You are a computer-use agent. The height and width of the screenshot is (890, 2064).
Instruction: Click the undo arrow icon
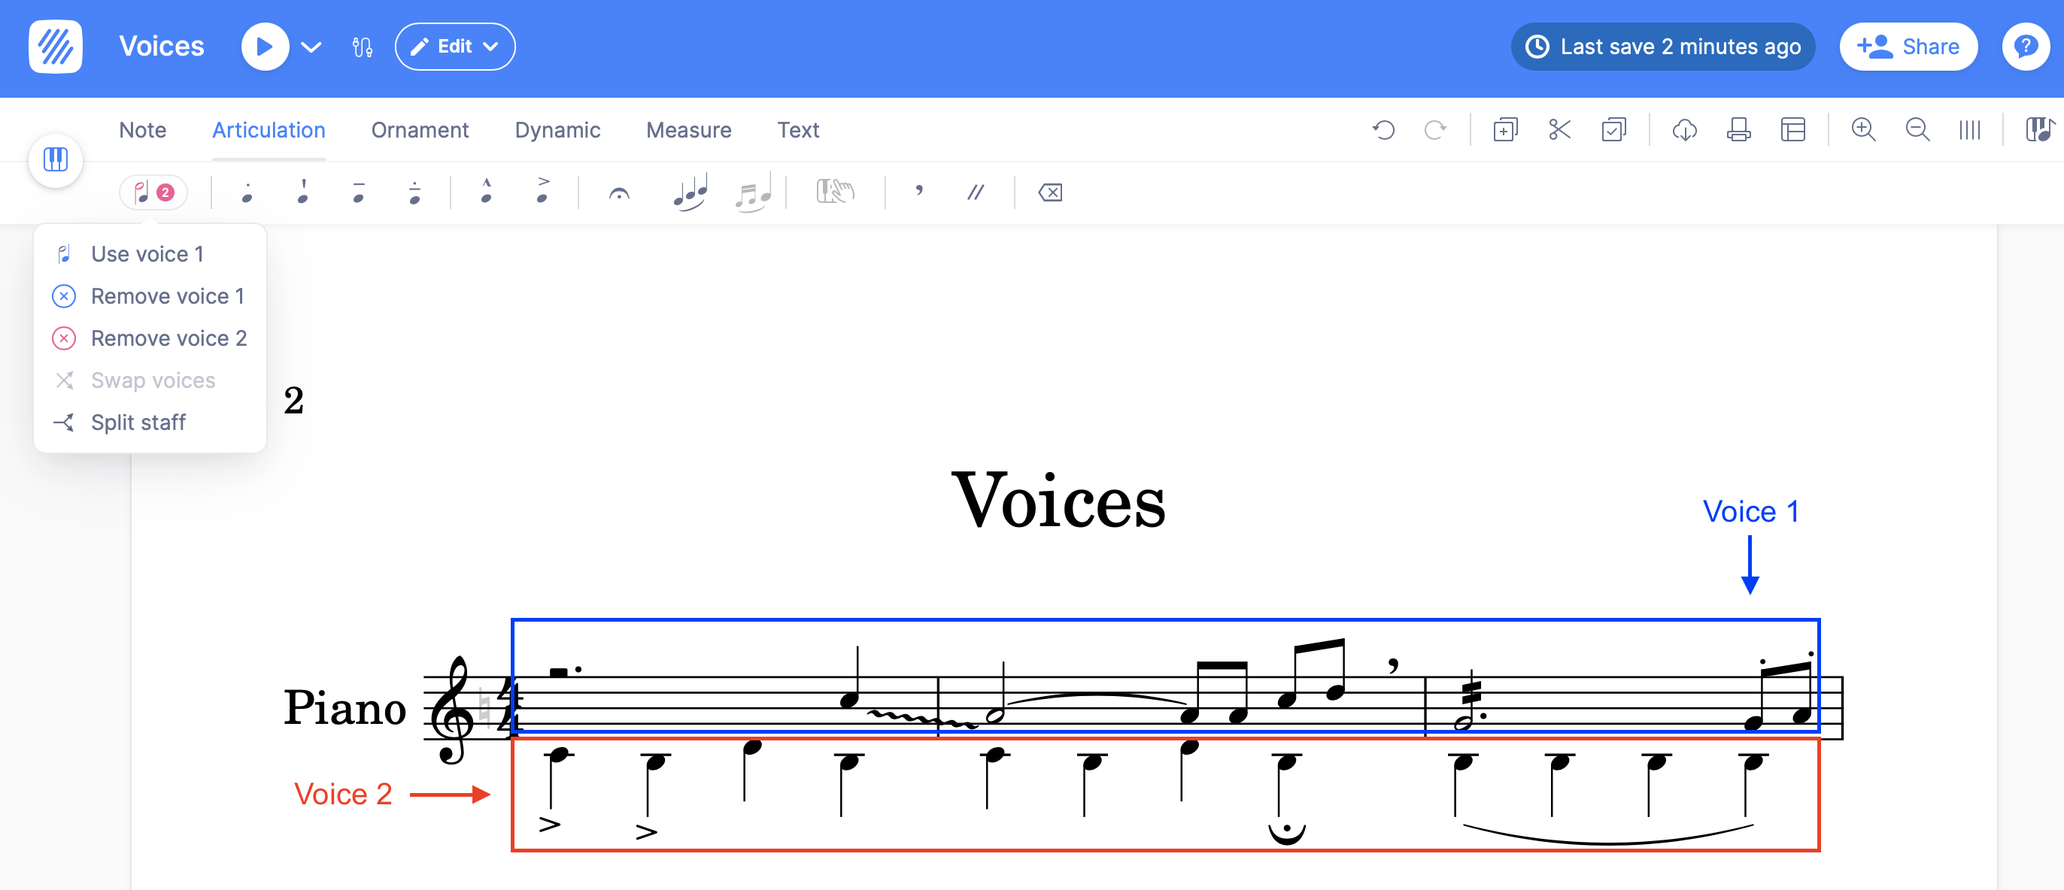point(1383,129)
